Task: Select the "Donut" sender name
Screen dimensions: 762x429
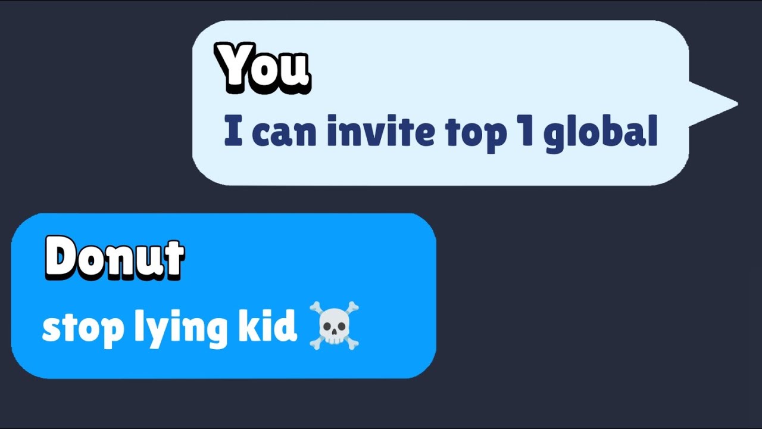Action: click(114, 260)
